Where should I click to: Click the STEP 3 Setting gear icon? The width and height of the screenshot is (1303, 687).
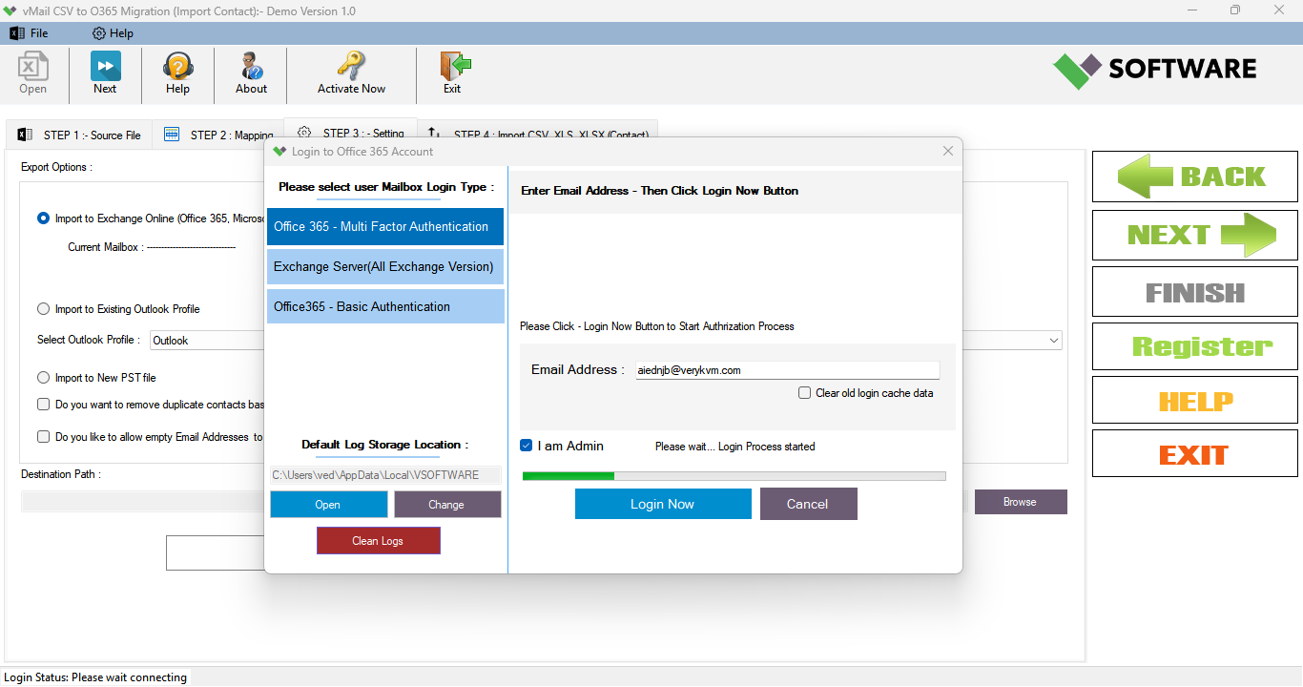[304, 133]
